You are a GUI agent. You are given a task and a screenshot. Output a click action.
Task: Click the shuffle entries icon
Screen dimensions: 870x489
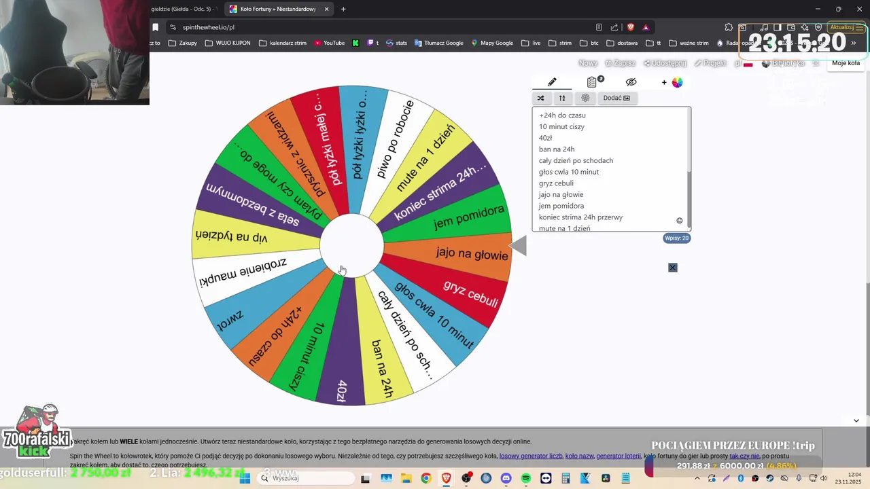click(x=541, y=98)
